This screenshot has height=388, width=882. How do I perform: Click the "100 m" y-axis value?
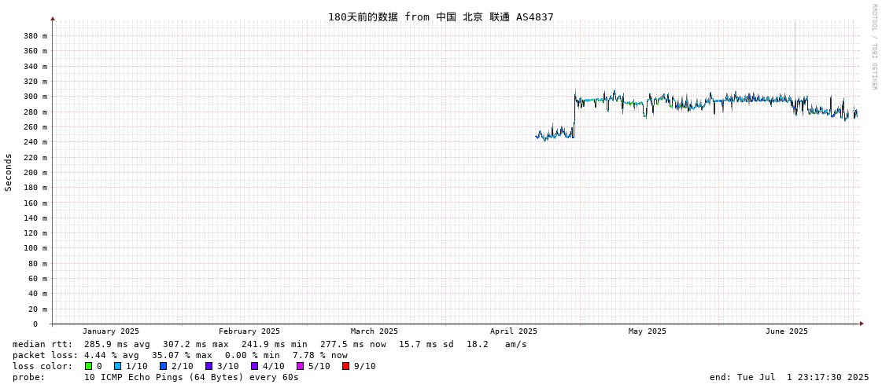click(x=35, y=248)
